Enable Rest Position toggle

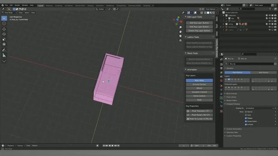tap(264, 72)
